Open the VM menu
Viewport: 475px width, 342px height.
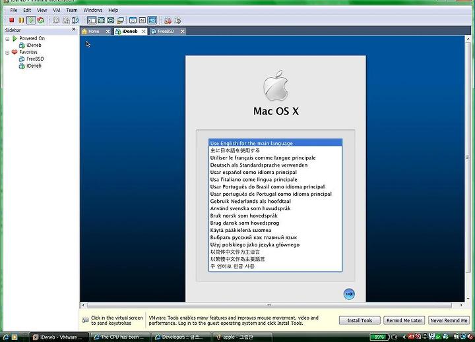click(56, 10)
